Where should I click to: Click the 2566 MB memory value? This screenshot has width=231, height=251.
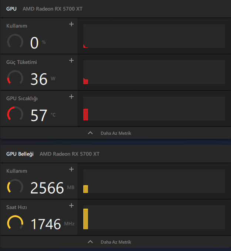(x=47, y=188)
